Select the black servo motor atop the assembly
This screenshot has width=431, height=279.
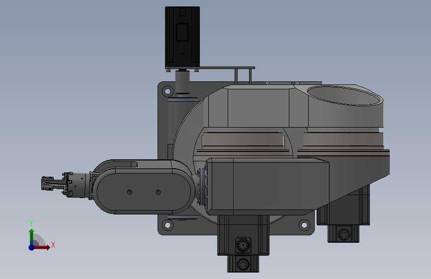(x=182, y=38)
